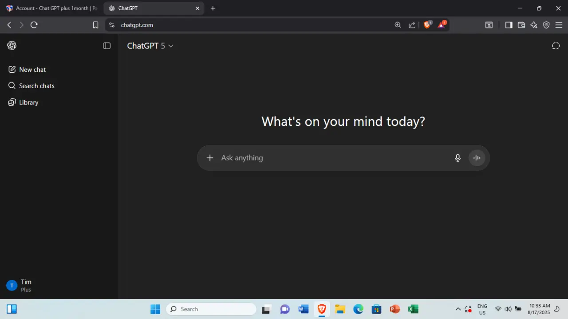Click the battery tray icon
This screenshot has width=568, height=319.
518,309
